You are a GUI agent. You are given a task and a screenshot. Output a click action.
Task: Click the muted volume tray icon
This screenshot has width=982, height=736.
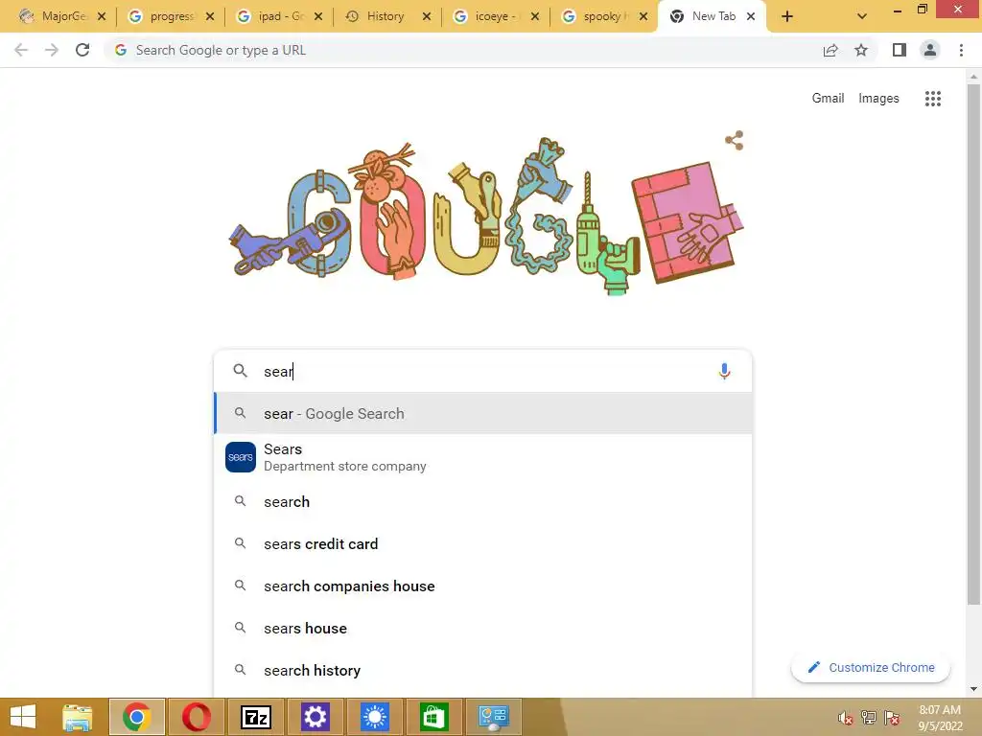(x=846, y=718)
